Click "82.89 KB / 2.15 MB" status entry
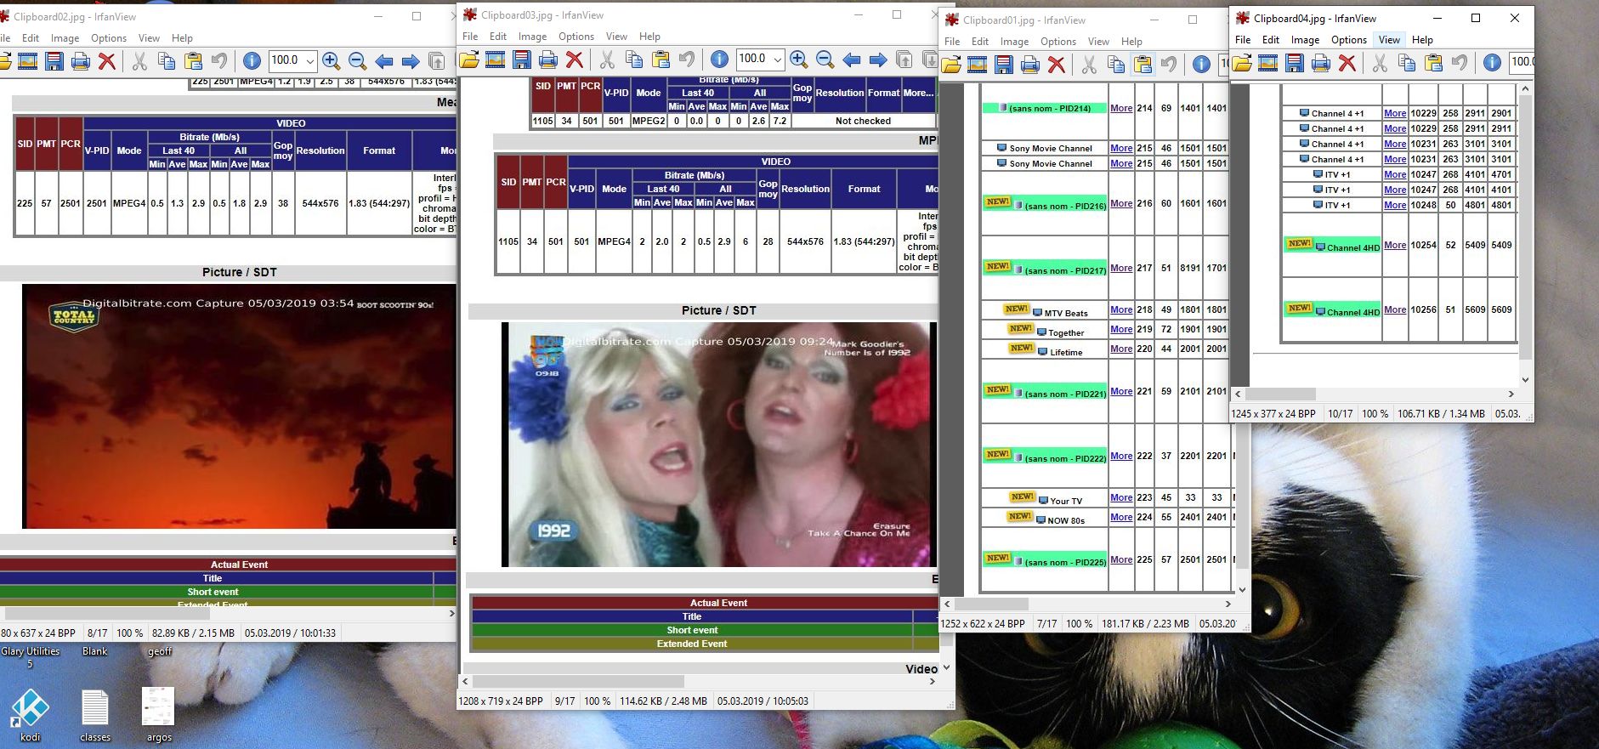 [x=193, y=633]
